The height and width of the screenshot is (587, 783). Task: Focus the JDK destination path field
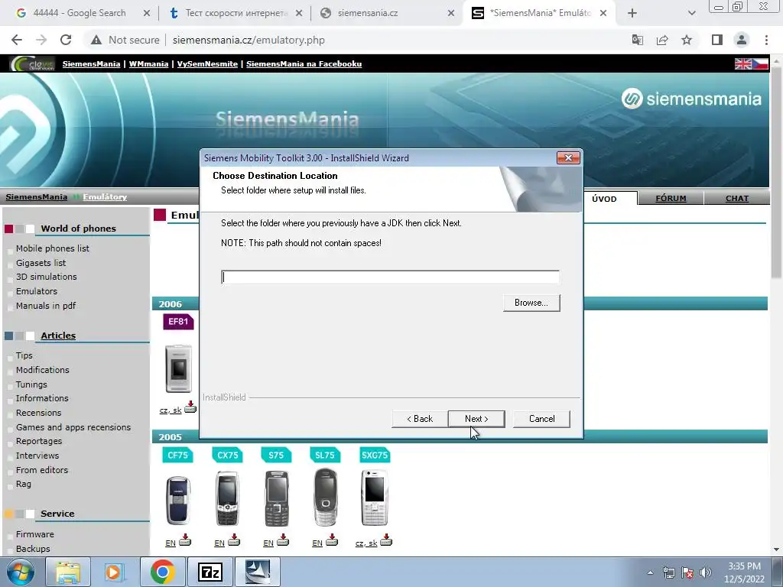390,277
